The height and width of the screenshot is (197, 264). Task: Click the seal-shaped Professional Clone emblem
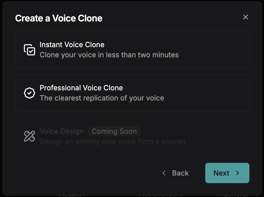coord(29,93)
